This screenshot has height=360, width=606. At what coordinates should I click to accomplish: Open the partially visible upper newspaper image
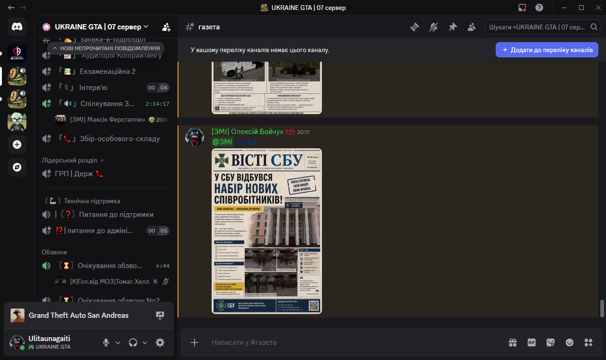[267, 88]
